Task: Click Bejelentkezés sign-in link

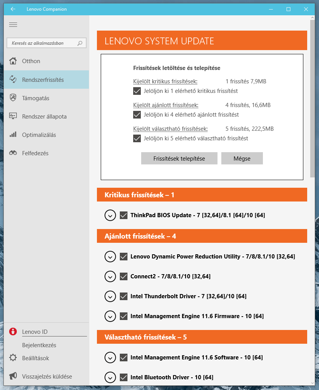Action: coord(39,345)
